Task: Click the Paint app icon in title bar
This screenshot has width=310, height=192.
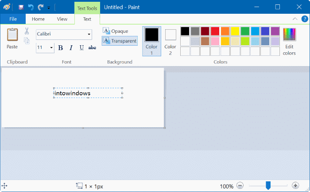Action: pos(7,7)
